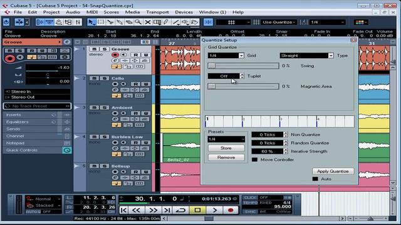Enable the Auto checkbox
The image size is (401, 225).
tap(315, 179)
